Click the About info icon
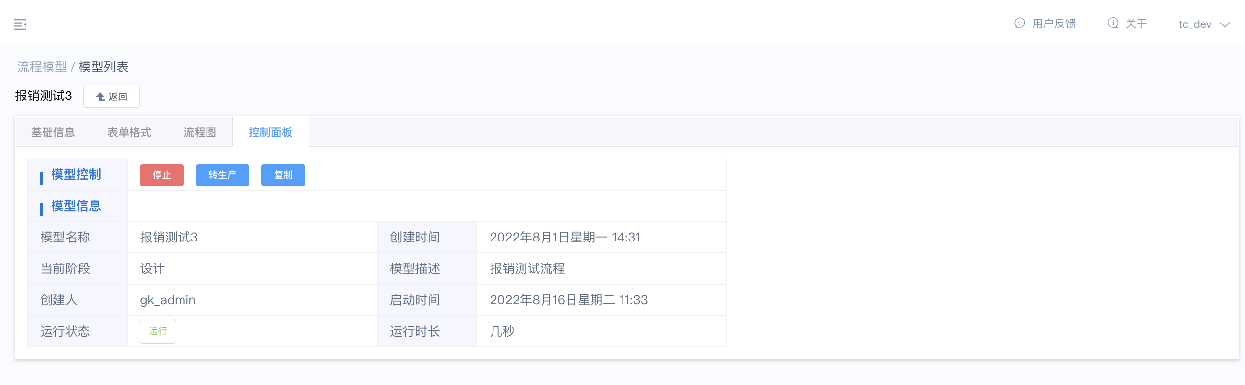Screen dimensions: 1245x385 1113,23
